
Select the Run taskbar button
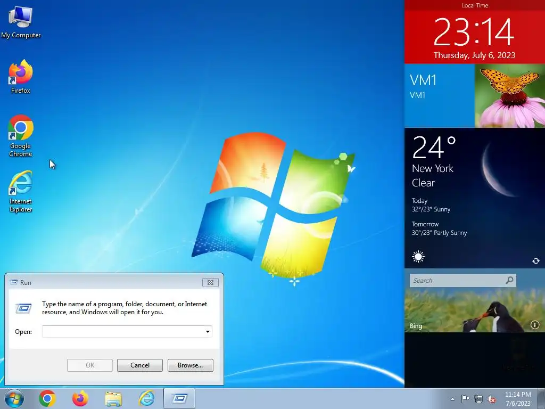[x=179, y=398]
